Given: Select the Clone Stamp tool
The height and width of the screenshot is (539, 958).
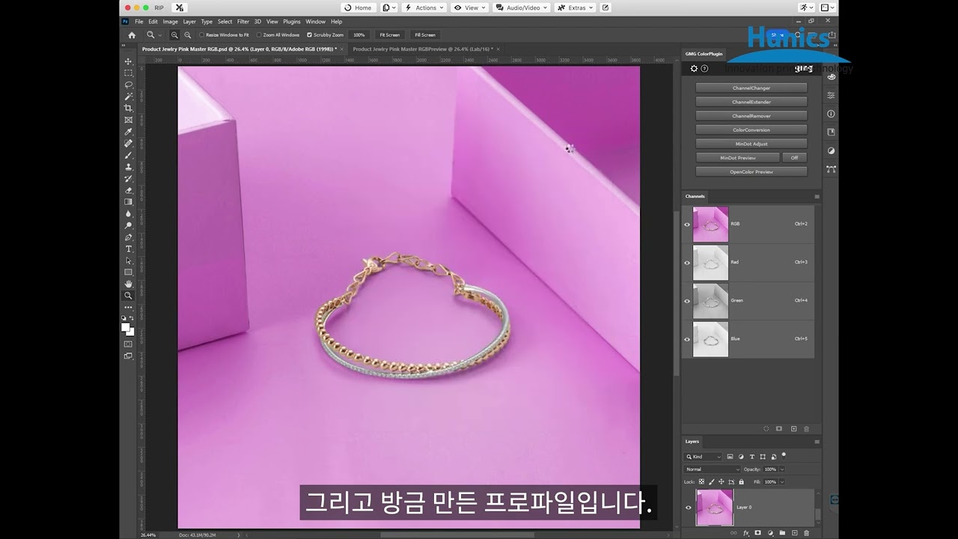Looking at the screenshot, I should 128,167.
